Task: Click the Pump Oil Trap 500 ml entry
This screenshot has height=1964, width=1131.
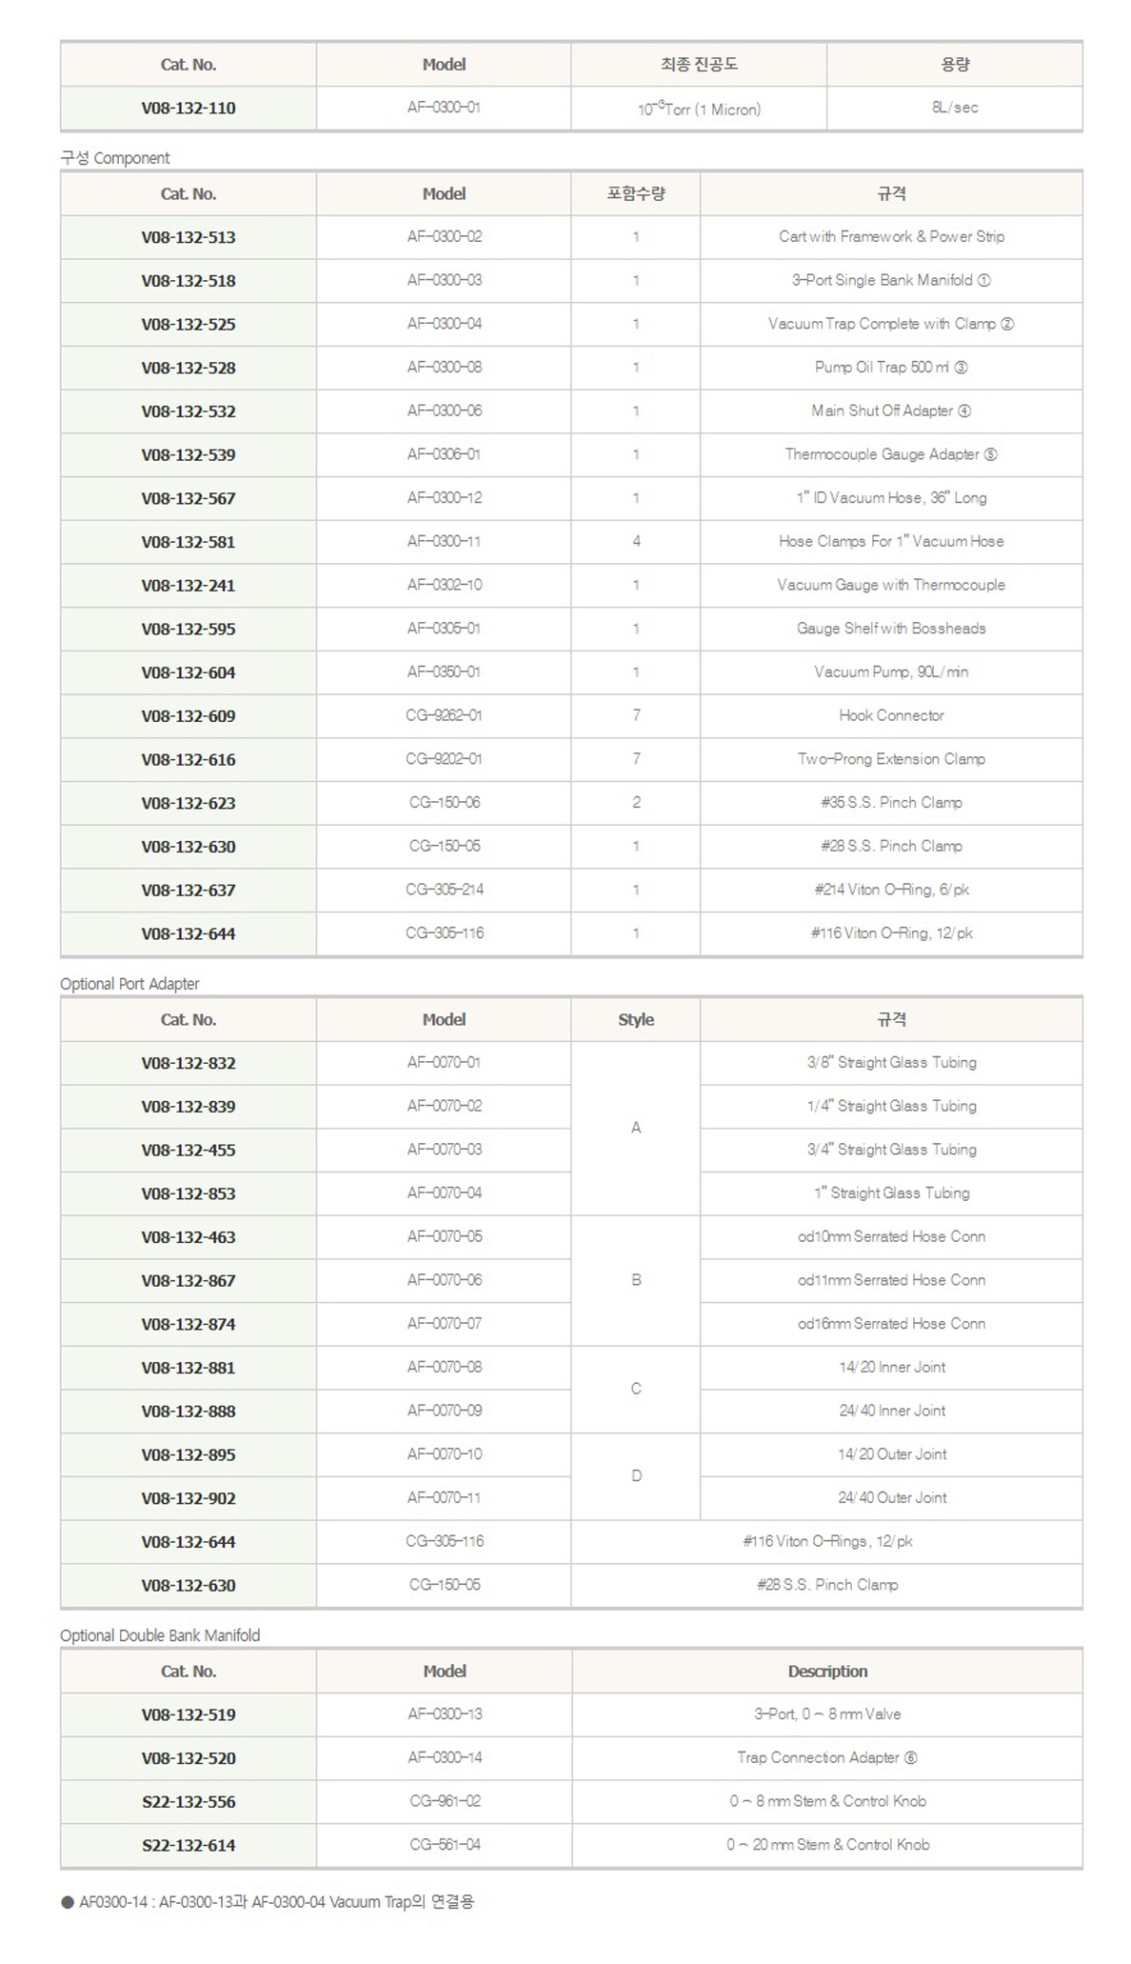Action: [x=891, y=368]
